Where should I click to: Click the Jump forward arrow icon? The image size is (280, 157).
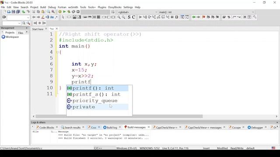[x=198, y=17]
